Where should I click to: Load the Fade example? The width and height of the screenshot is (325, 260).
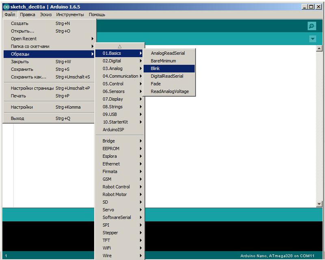tap(169, 84)
